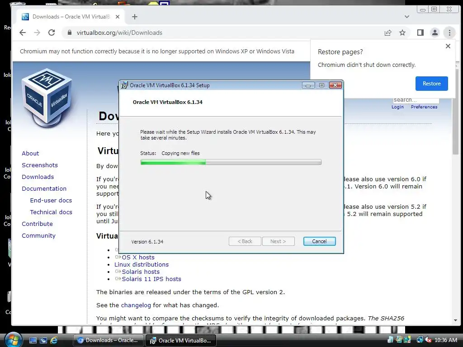The image size is (463, 347).
Task: Click the Restore button
Action: point(431,84)
